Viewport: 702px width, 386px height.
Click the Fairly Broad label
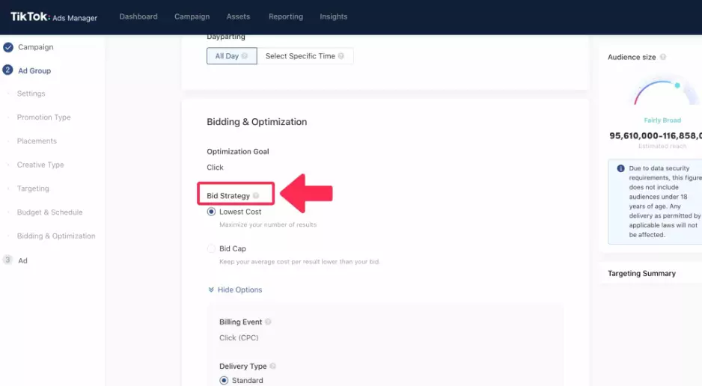[662, 120]
